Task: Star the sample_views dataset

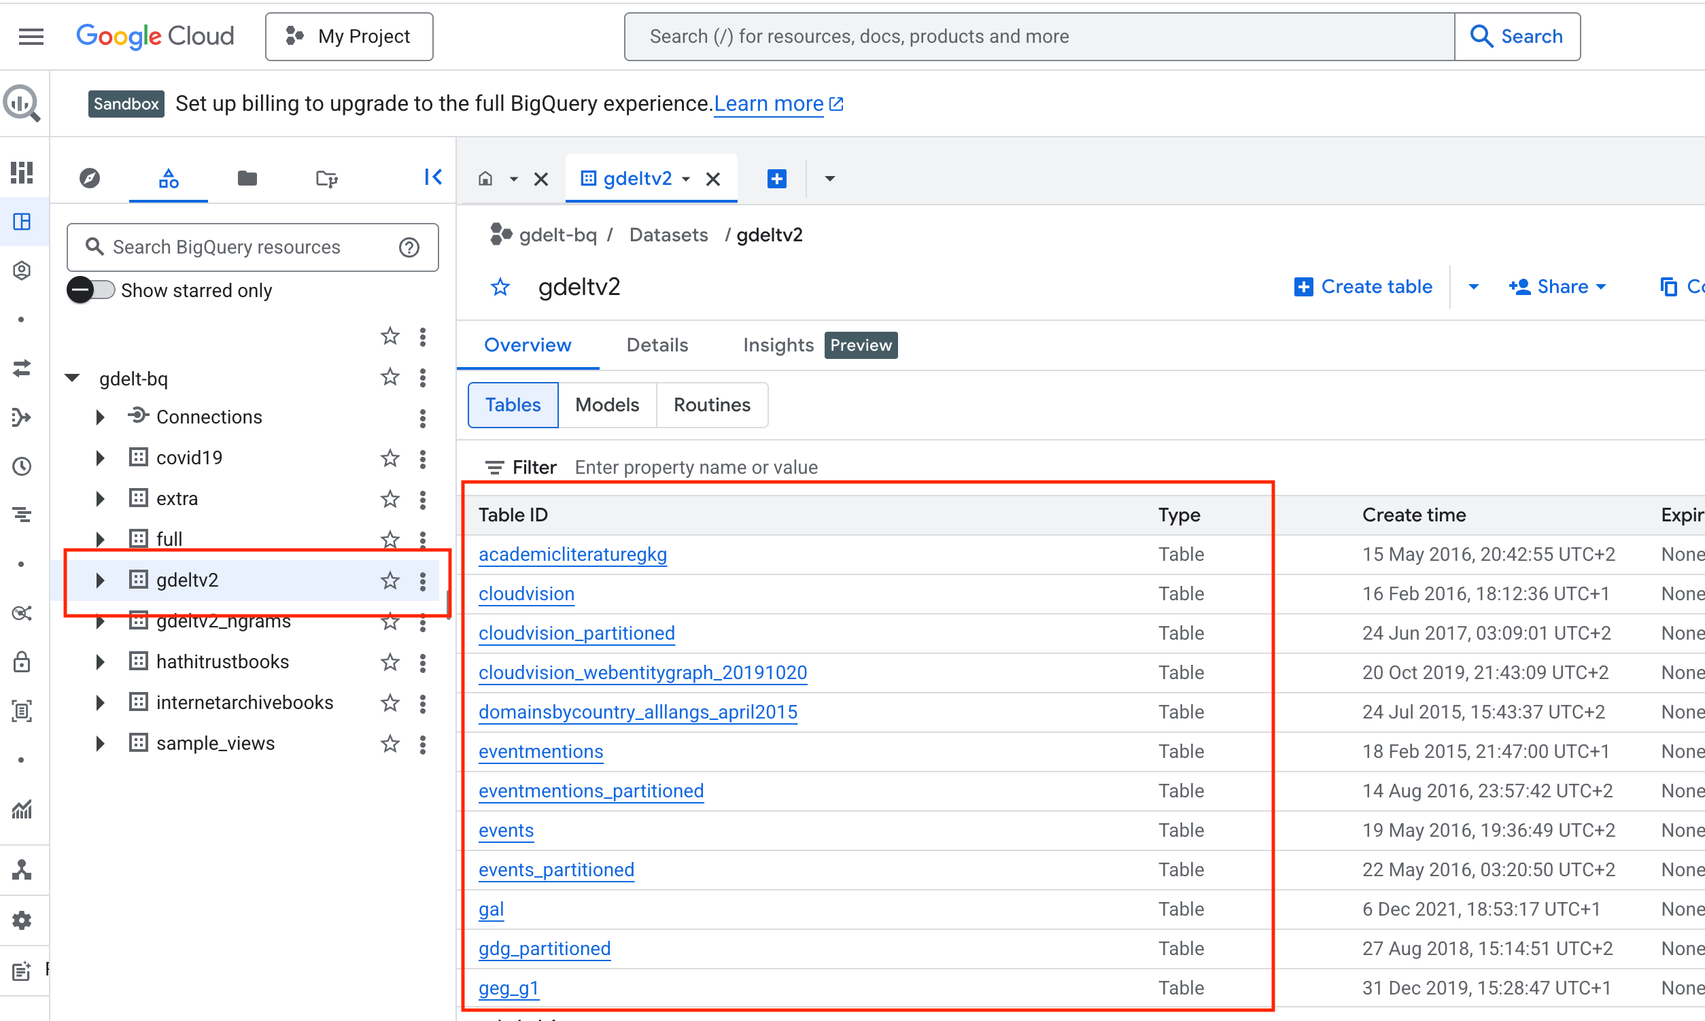Action: (x=390, y=744)
